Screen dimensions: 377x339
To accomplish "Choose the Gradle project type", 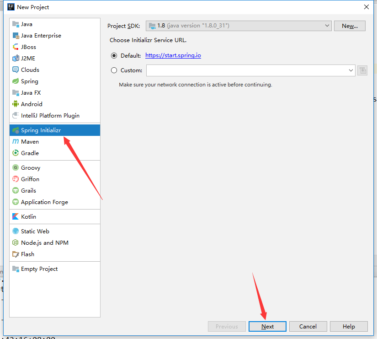I will [55, 153].
